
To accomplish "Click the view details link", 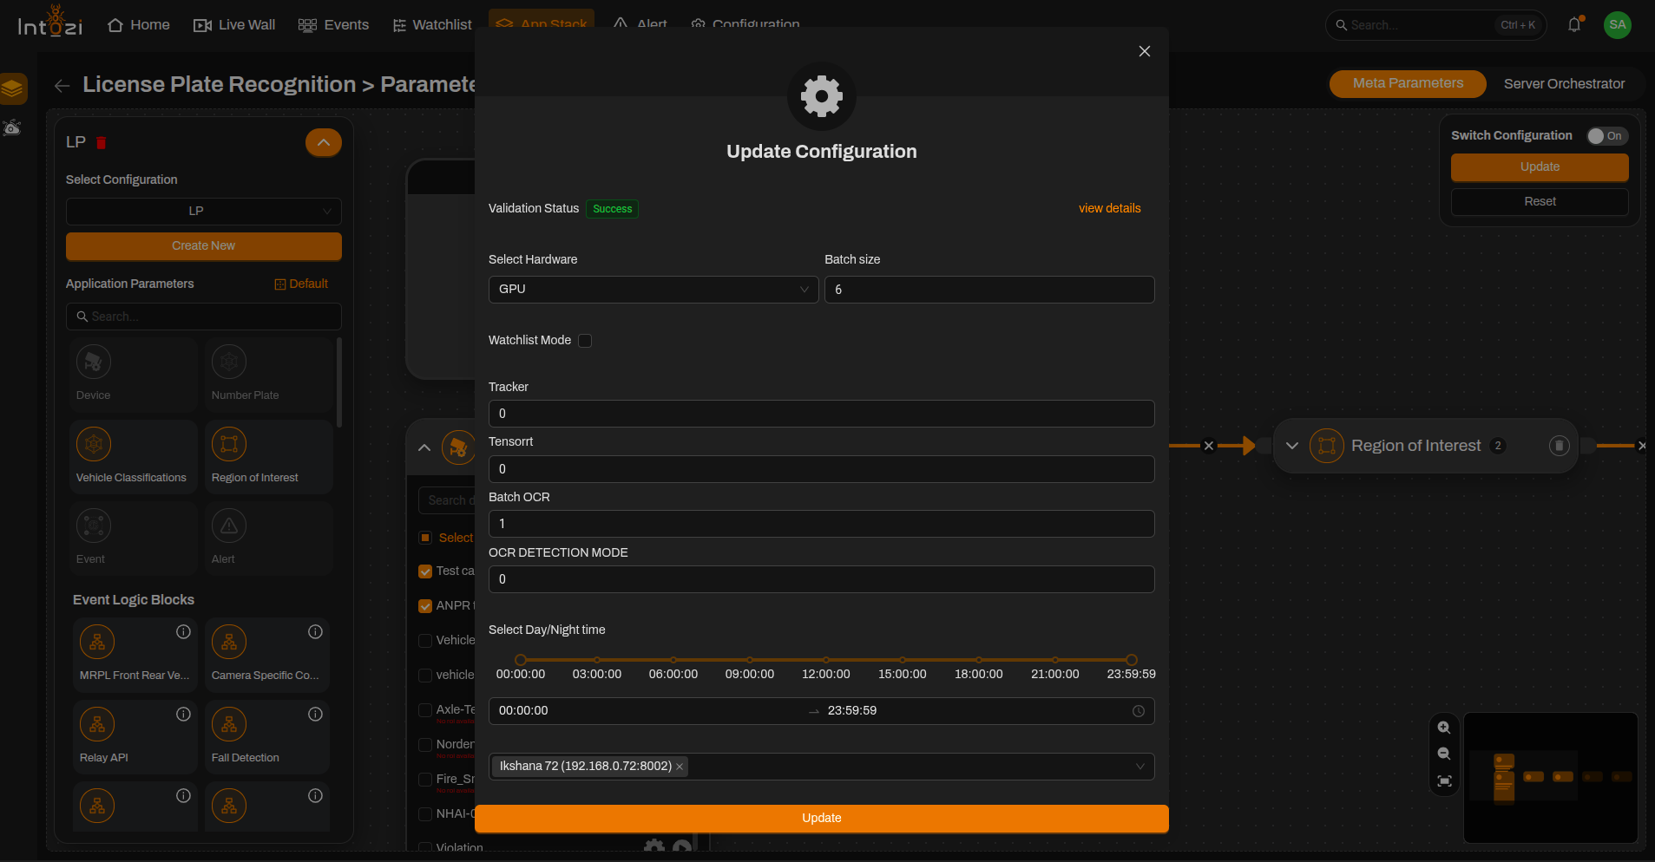I will coord(1109,208).
